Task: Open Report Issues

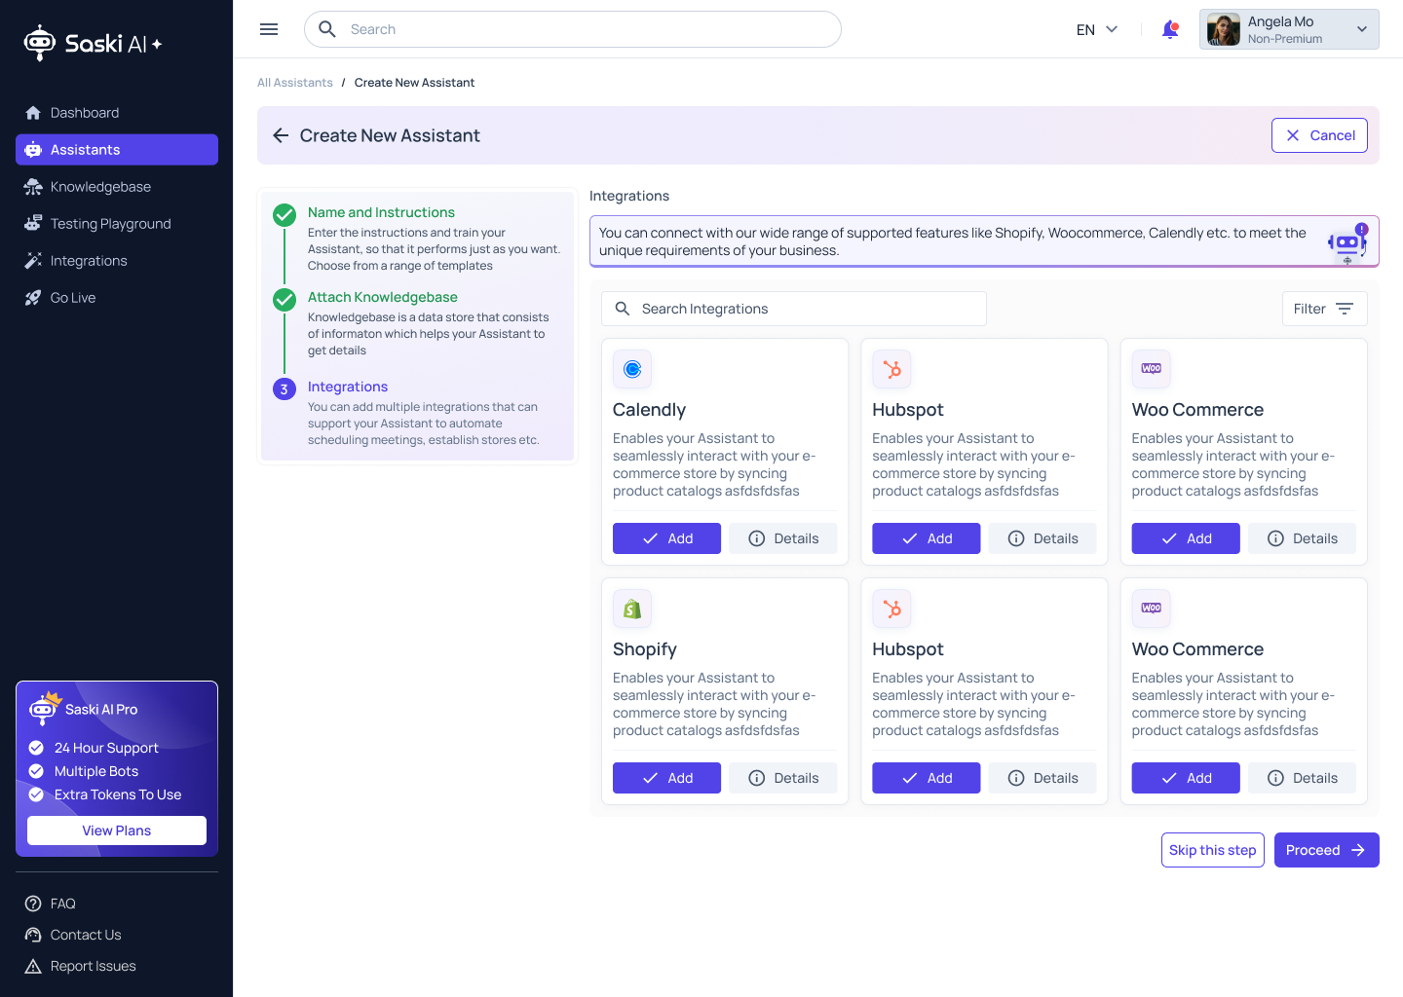Action: point(80,966)
